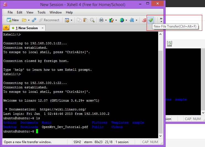Open the Window menu

56,12
